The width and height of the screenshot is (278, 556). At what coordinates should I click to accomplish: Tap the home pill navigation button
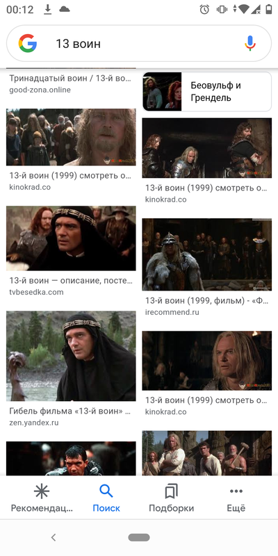tap(139, 537)
